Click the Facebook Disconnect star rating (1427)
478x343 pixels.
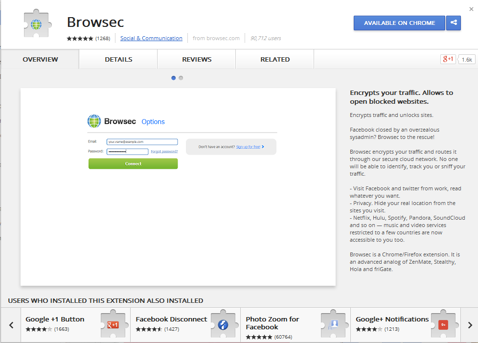158,329
